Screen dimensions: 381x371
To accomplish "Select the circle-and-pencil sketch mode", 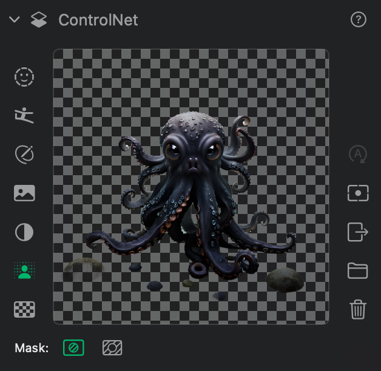I will pyautogui.click(x=24, y=154).
